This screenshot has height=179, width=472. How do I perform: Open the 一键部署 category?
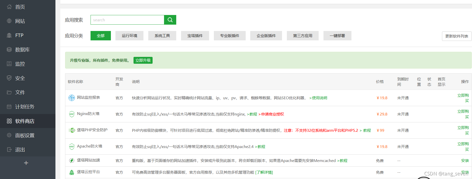point(337,36)
